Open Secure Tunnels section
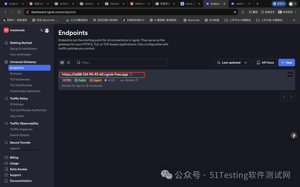300x187 pixels. point(20,143)
